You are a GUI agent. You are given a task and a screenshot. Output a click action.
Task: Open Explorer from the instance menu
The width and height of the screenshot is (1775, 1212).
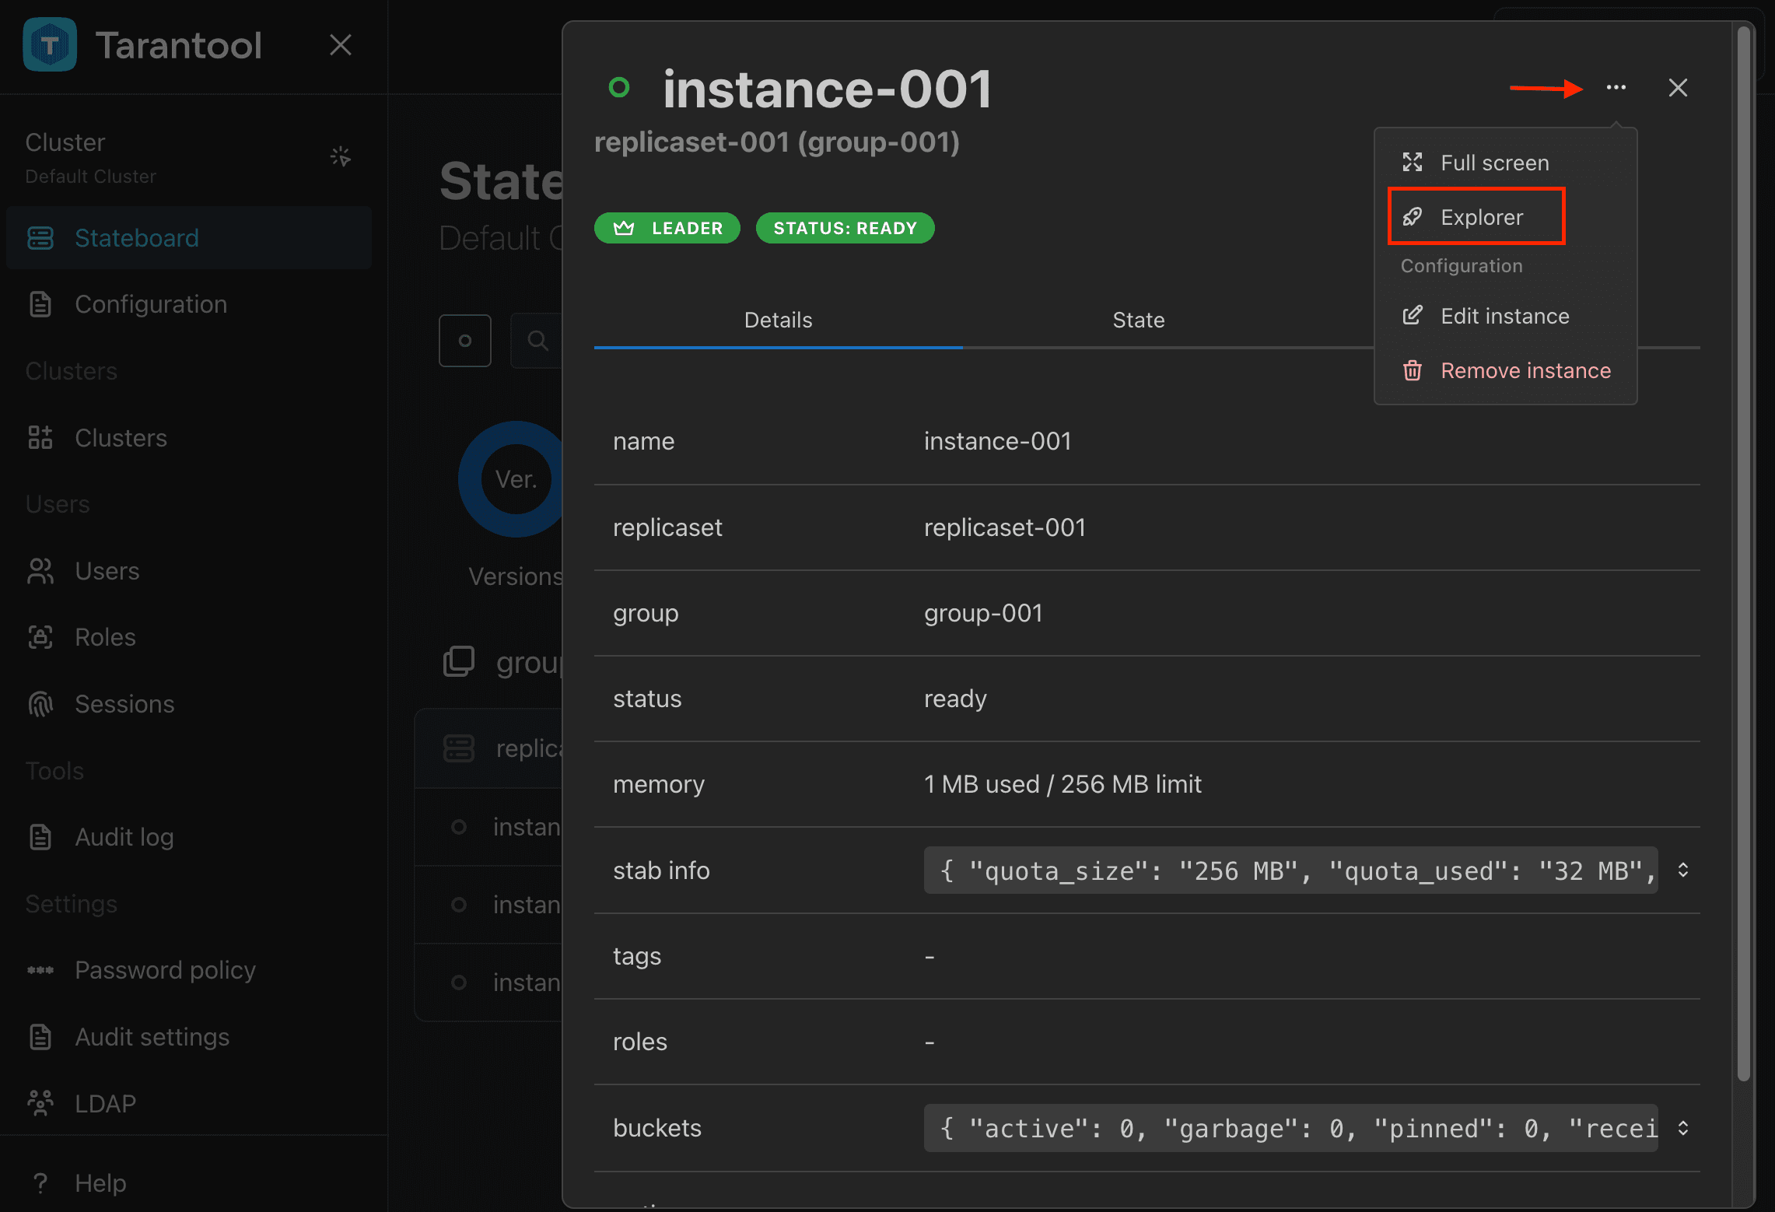[1476, 217]
